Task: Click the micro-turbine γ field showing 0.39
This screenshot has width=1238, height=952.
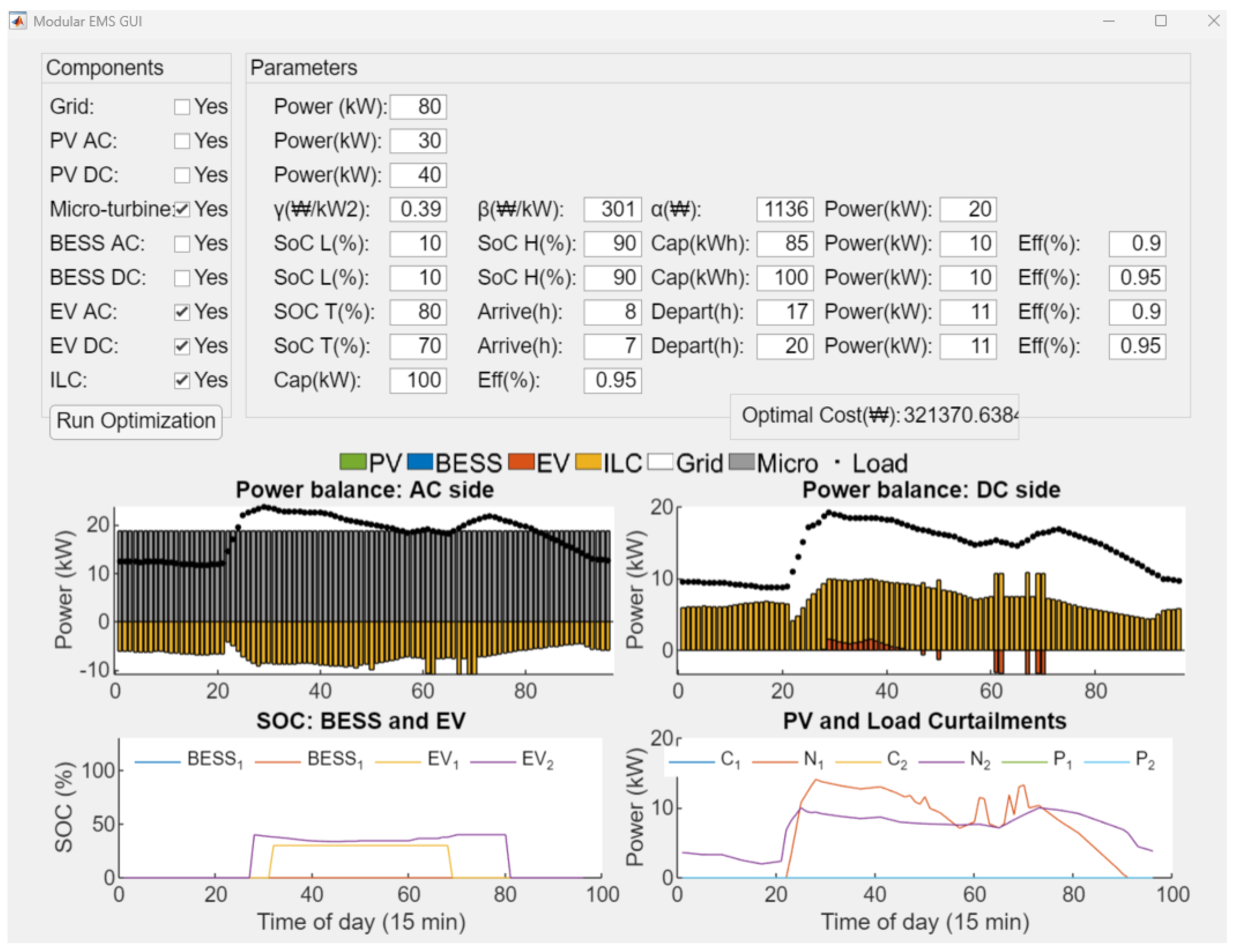Action: [x=418, y=209]
